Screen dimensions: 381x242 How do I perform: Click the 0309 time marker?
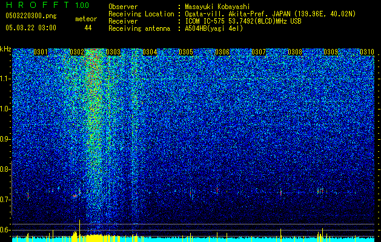[331, 52]
